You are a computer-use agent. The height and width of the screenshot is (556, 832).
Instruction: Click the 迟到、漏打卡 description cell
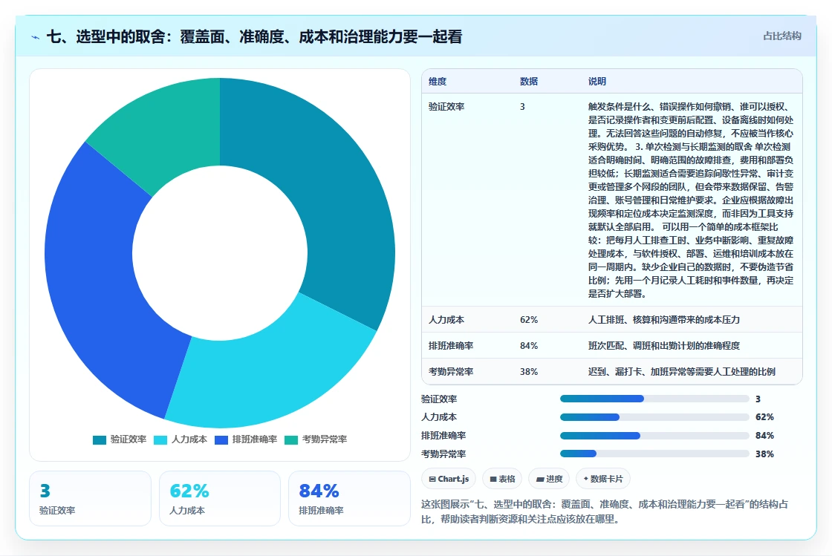(682, 372)
